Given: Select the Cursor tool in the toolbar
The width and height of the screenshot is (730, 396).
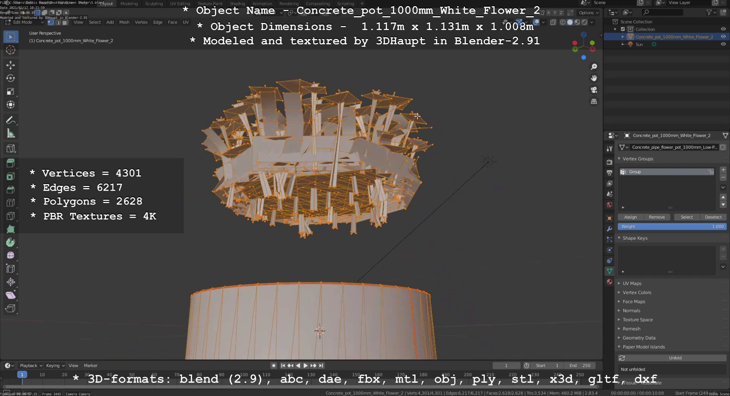Looking at the screenshot, I should coord(11,50).
